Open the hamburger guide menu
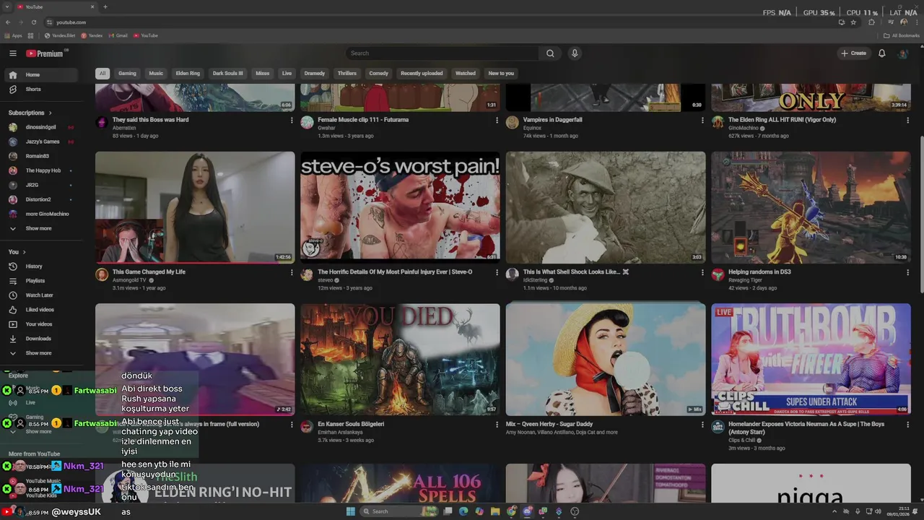The width and height of the screenshot is (924, 520). [x=12, y=53]
